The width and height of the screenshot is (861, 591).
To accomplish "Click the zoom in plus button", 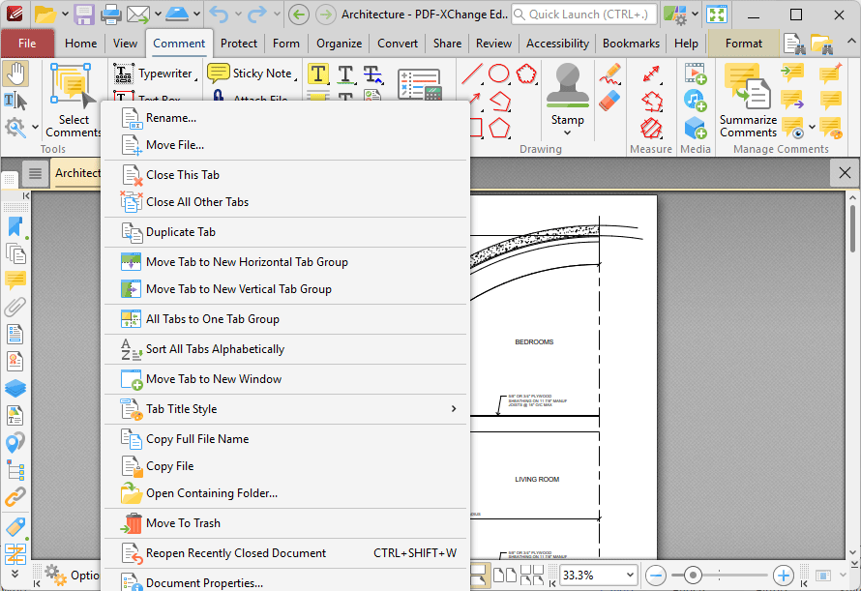I will click(x=783, y=576).
